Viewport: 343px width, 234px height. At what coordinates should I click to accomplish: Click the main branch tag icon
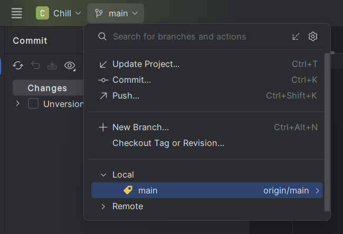pyautogui.click(x=128, y=190)
